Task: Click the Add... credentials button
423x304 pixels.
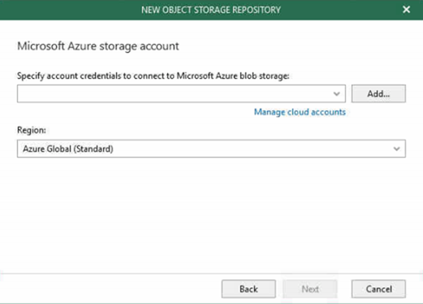Action: [378, 93]
